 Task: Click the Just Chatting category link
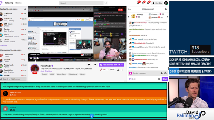click(x=46, y=71)
